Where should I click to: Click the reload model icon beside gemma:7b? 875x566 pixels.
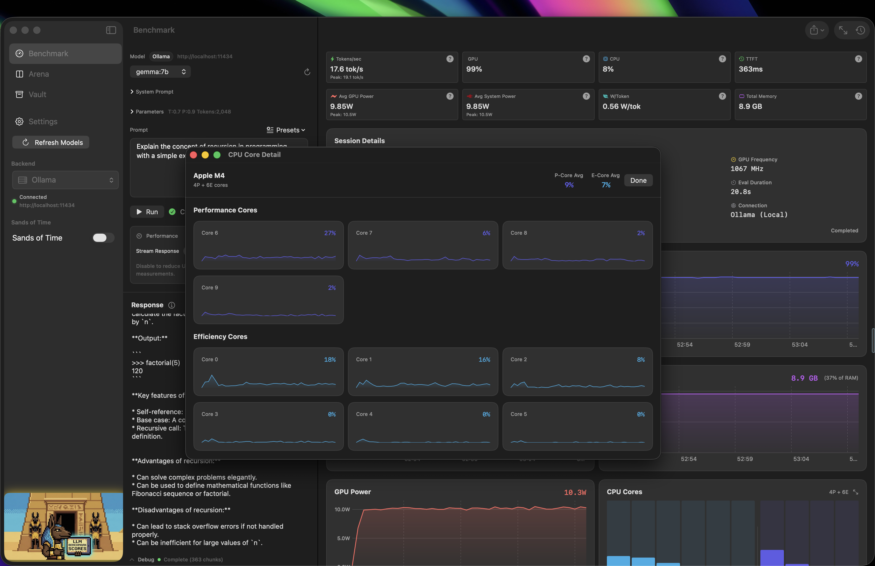[307, 72]
